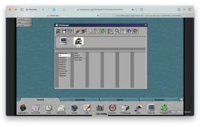
Task: Click the list view layout toolbar icon
Action: [110, 31]
